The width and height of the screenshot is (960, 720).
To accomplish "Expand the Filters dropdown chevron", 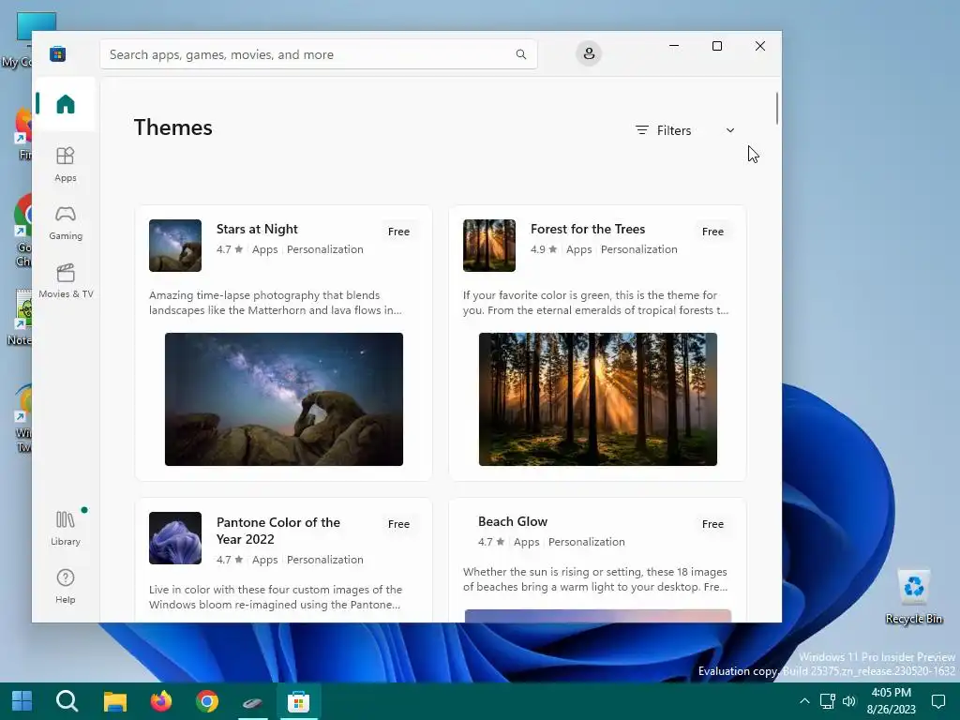I will coord(729,130).
